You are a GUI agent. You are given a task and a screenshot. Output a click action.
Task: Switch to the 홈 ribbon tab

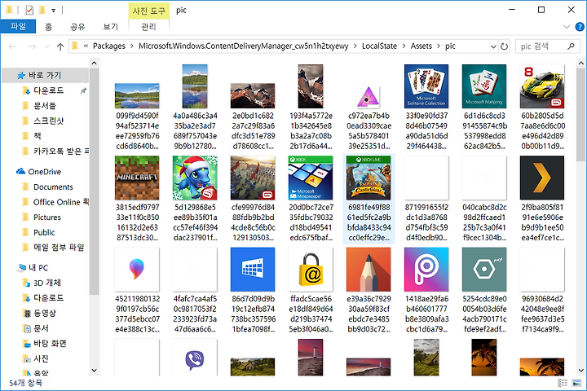coord(48,27)
